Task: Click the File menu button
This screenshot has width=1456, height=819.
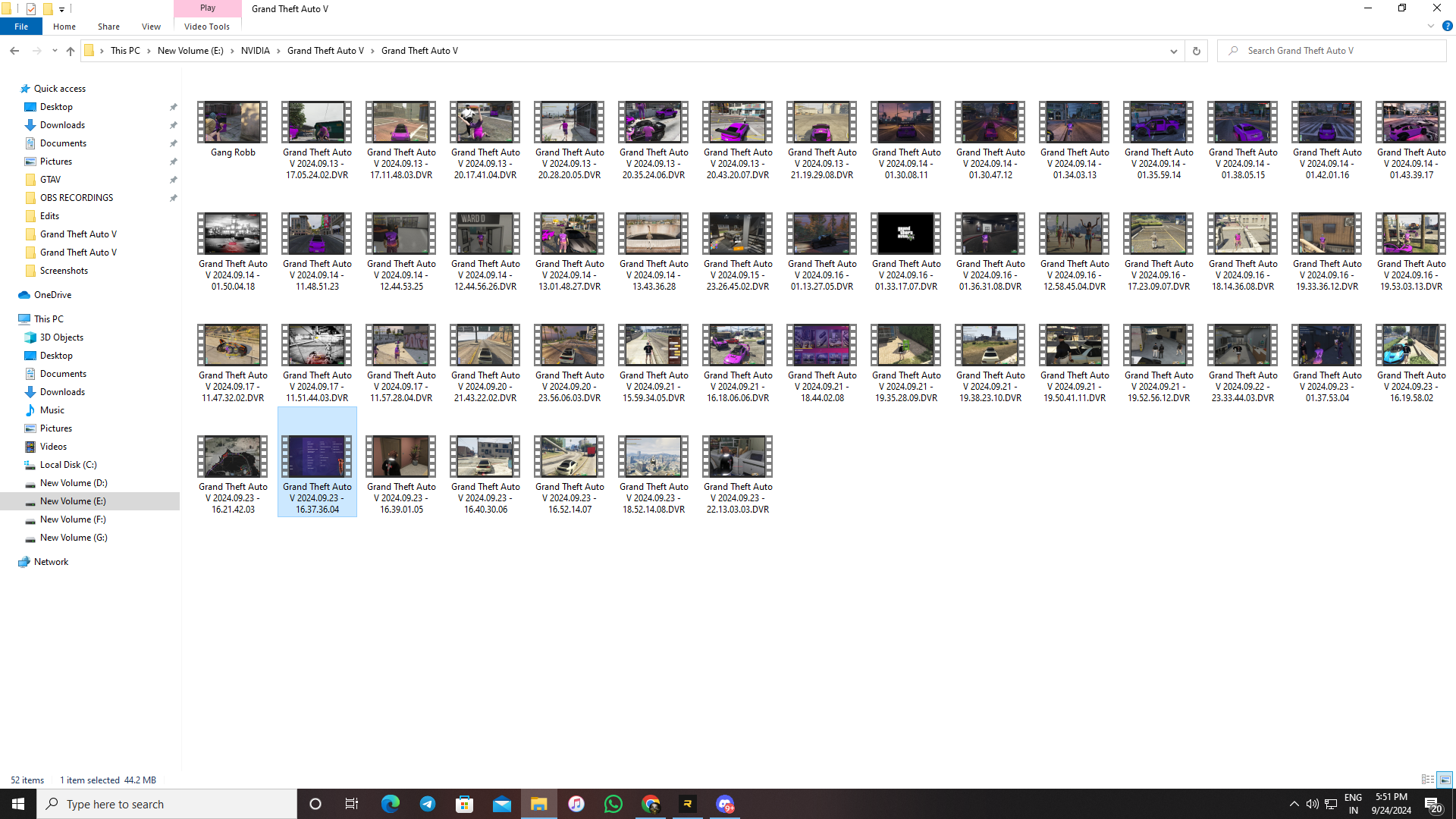Action: (21, 27)
